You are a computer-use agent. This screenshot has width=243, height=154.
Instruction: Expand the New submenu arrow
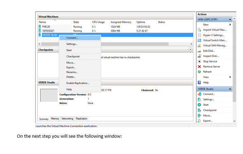point(230,24)
